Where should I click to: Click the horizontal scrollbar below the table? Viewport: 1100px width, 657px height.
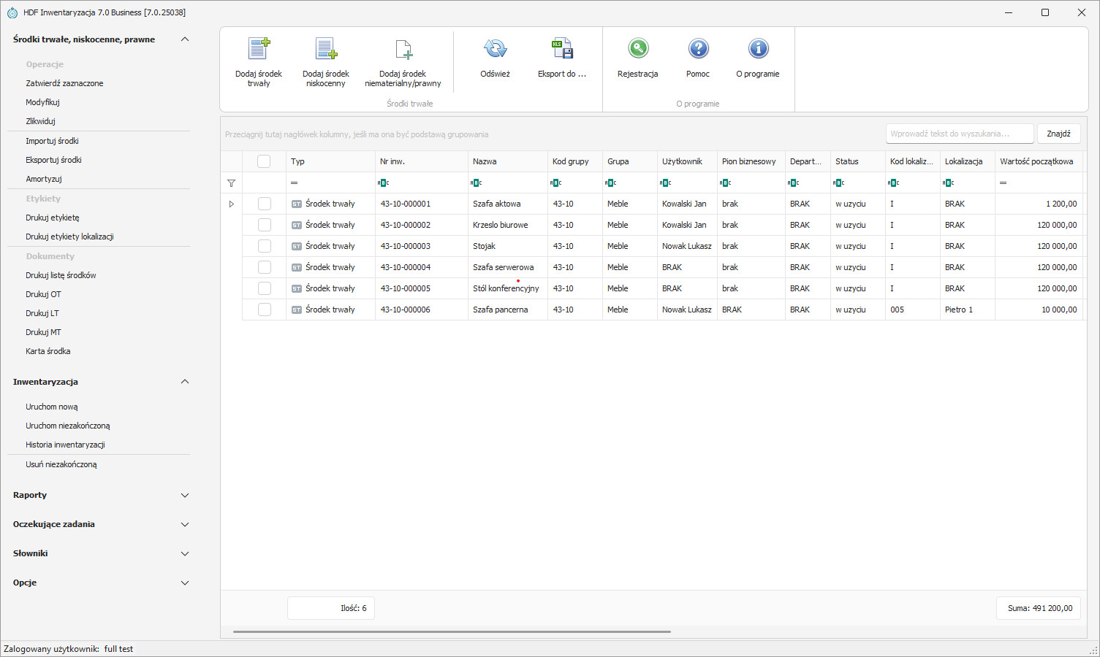click(x=452, y=631)
